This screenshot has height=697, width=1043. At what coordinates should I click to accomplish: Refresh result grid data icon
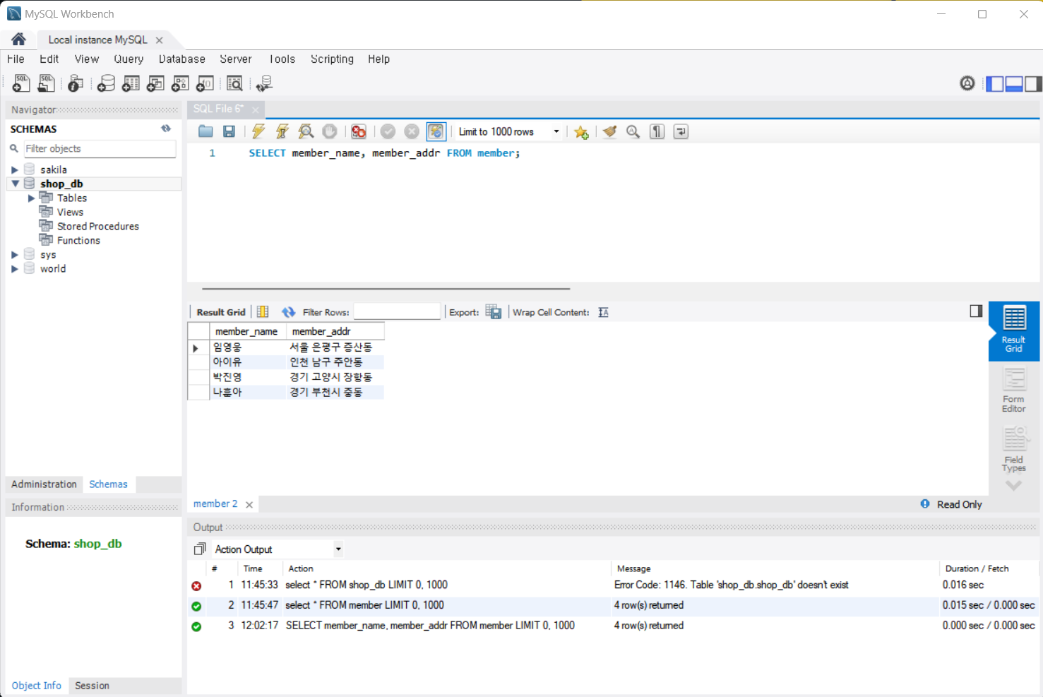pos(288,312)
